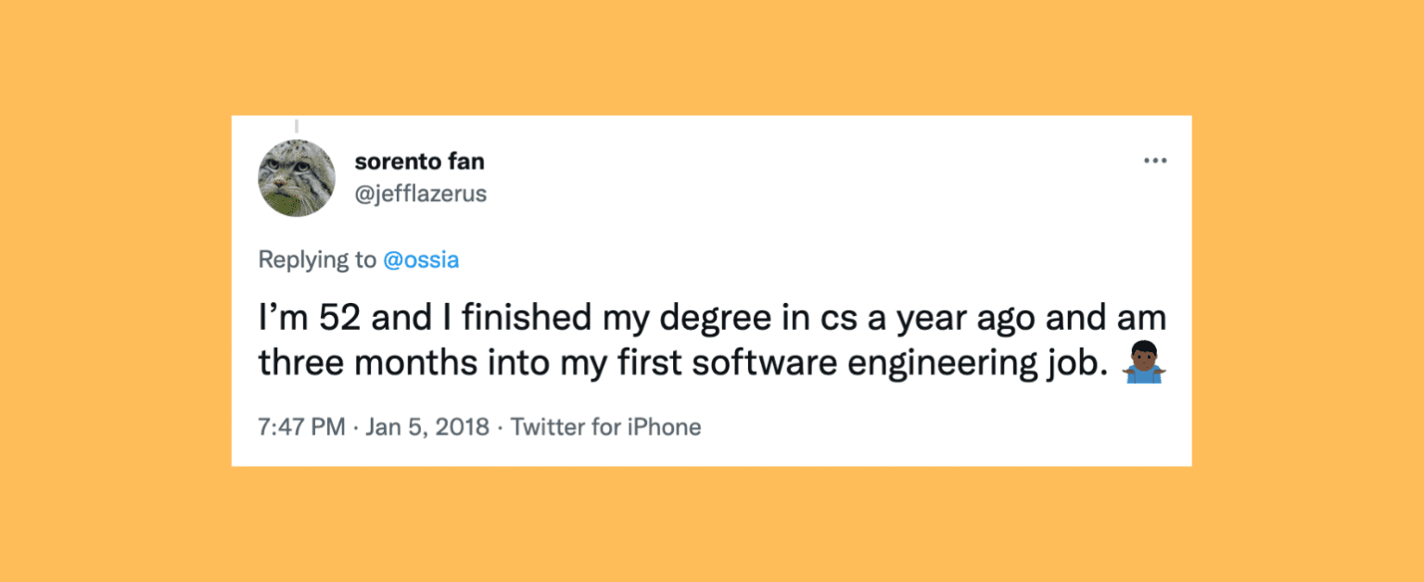Open the @ossia mention link

pos(422,259)
